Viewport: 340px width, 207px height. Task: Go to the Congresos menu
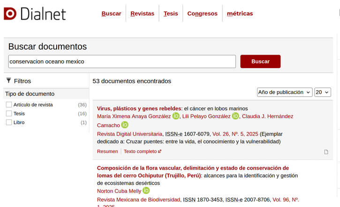[202, 14]
